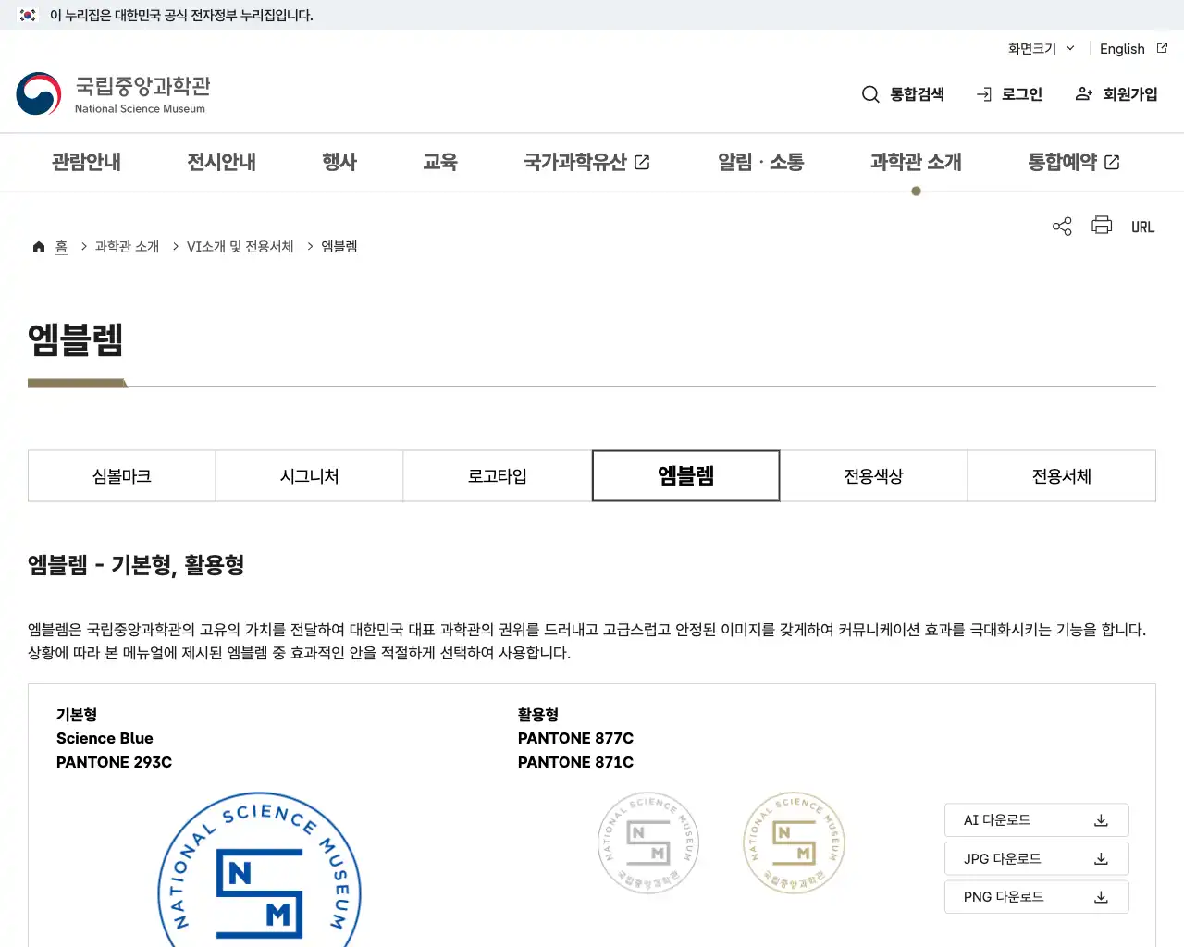The height and width of the screenshot is (947, 1184).
Task: Download the emblem as PNG
Action: pos(1036,896)
